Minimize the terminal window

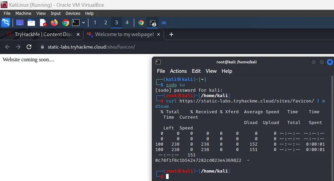[313, 62]
